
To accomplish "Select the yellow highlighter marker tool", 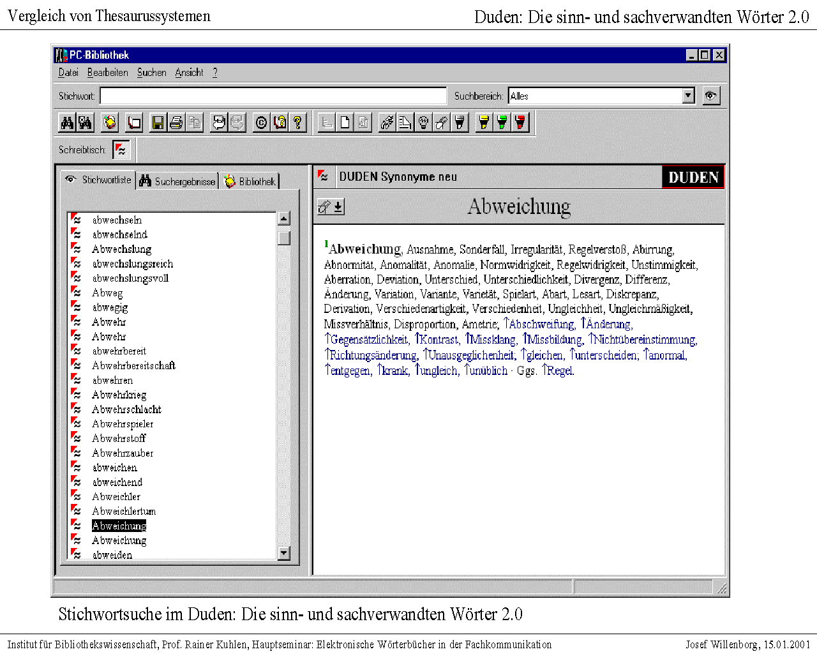I will tap(484, 122).
